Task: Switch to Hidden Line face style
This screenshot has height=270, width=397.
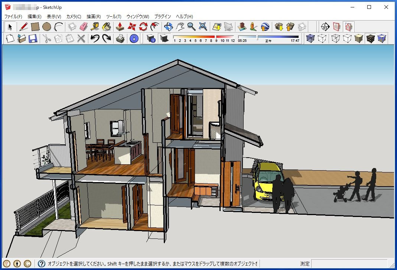Action: tap(347, 39)
